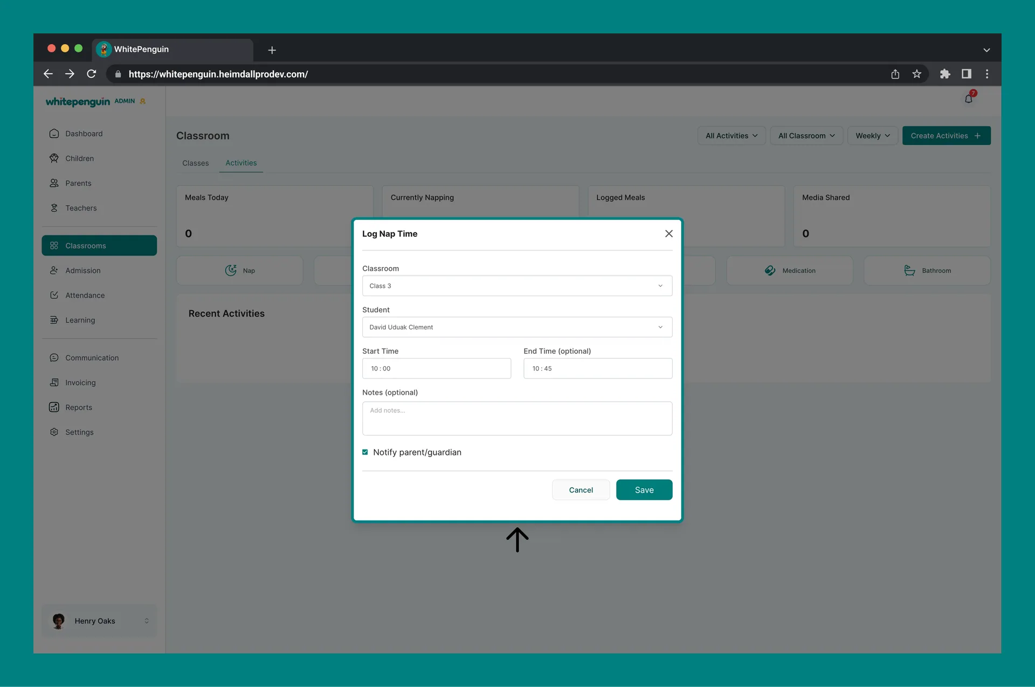
Task: Click the Invoicing sidebar icon
Action: (54, 382)
